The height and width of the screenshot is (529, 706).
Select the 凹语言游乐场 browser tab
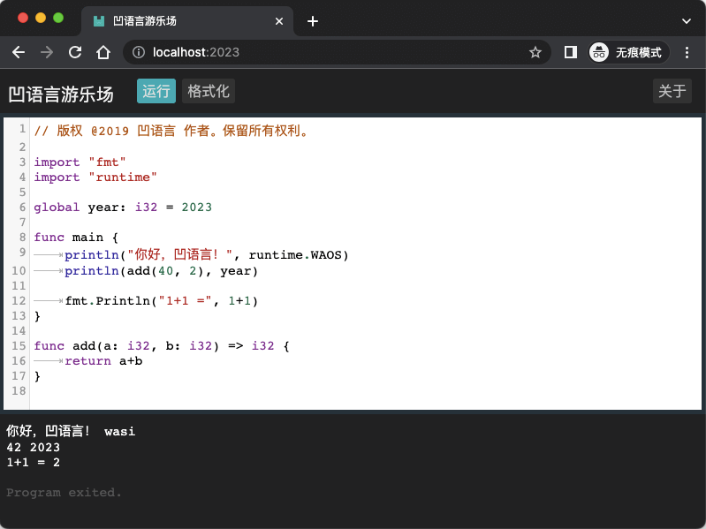(177, 21)
